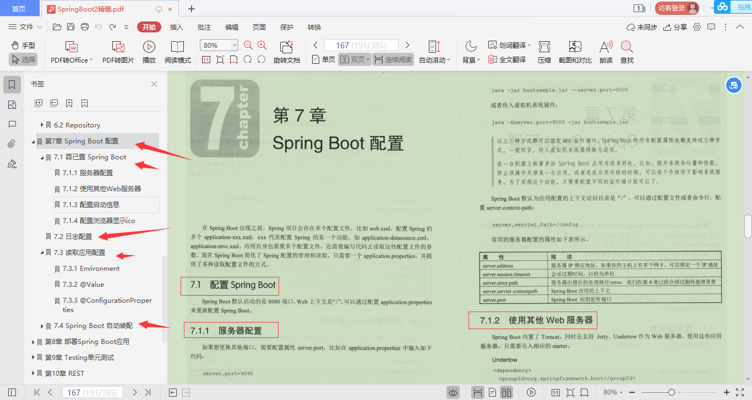This screenshot has width=752, height=400.
Task: Toggle eye protection mode in status bar
Action: click(453, 392)
